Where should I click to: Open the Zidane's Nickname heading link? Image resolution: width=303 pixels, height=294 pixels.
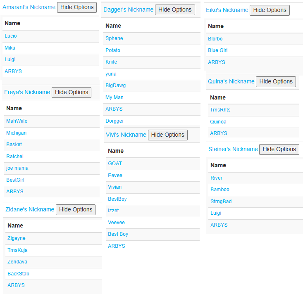30,209
